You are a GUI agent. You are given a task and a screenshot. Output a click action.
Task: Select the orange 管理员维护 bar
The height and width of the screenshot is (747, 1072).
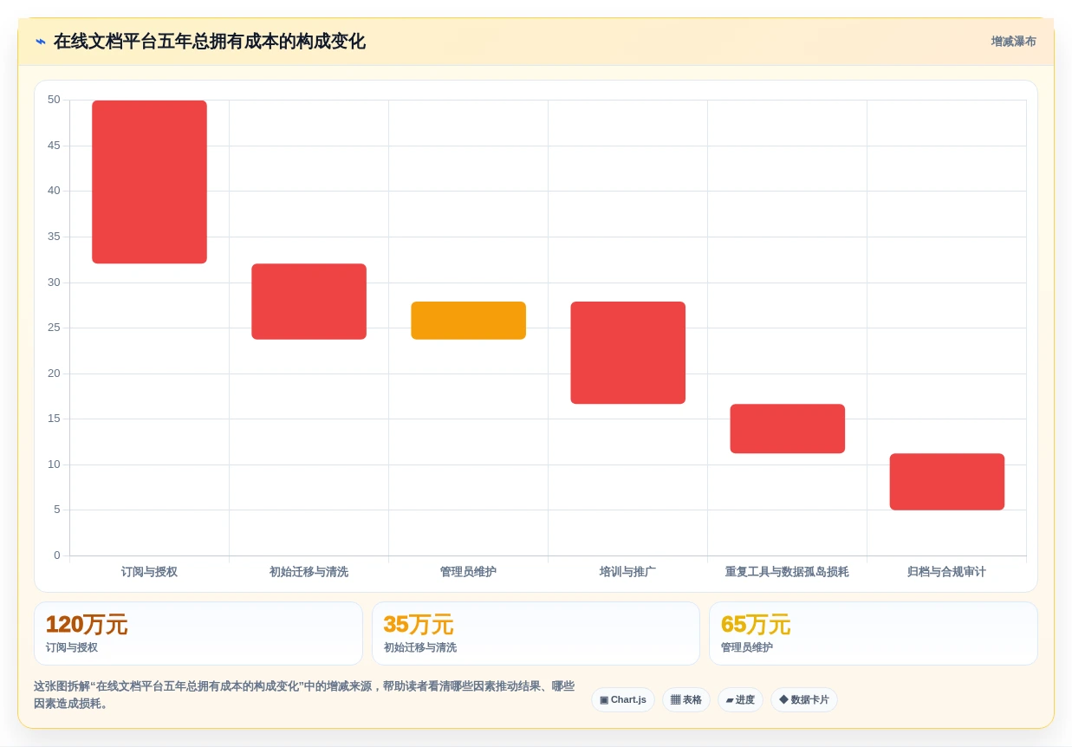[x=469, y=321]
